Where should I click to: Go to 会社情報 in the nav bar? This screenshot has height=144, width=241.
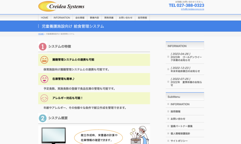click(80, 18)
